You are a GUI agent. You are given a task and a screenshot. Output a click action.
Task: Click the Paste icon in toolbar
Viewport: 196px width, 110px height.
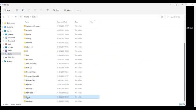(29, 10)
